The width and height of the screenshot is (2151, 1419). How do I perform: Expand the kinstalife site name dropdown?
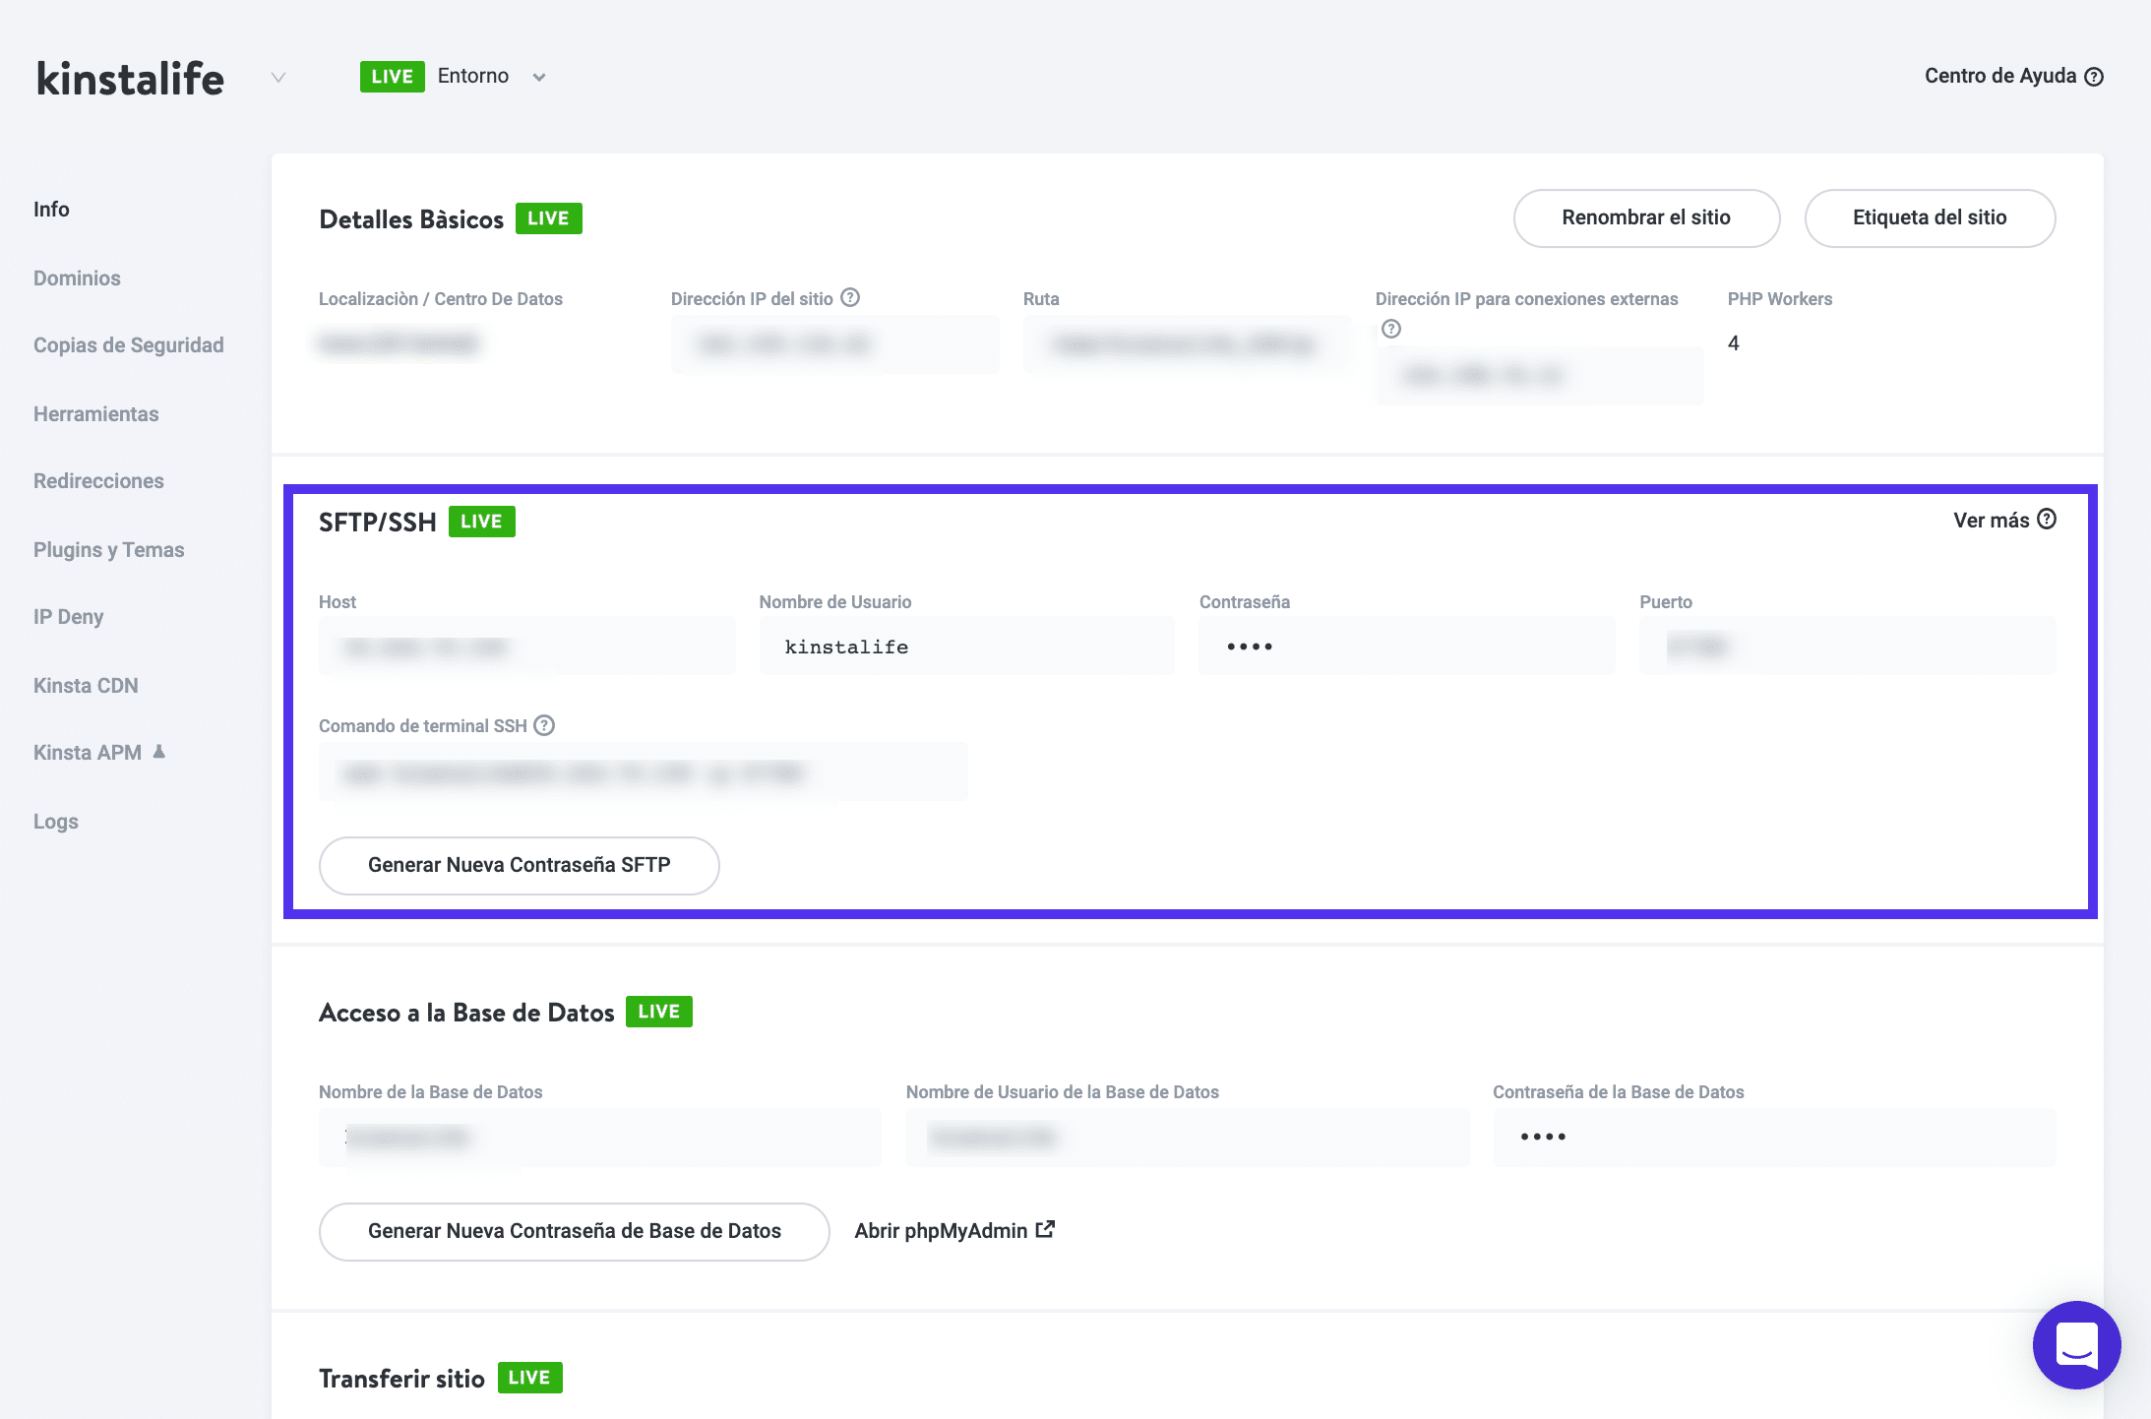277,77
